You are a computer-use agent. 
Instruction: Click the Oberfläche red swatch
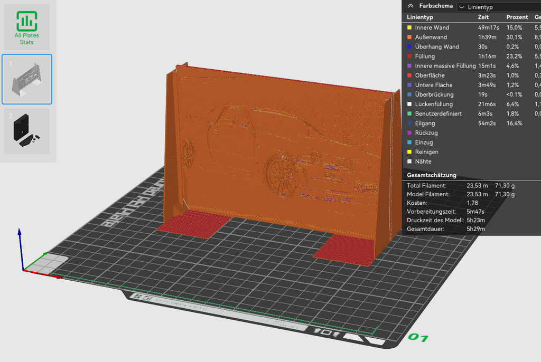pos(409,75)
